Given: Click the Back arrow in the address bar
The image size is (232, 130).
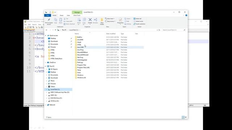Looking at the screenshot, I should (47, 30).
